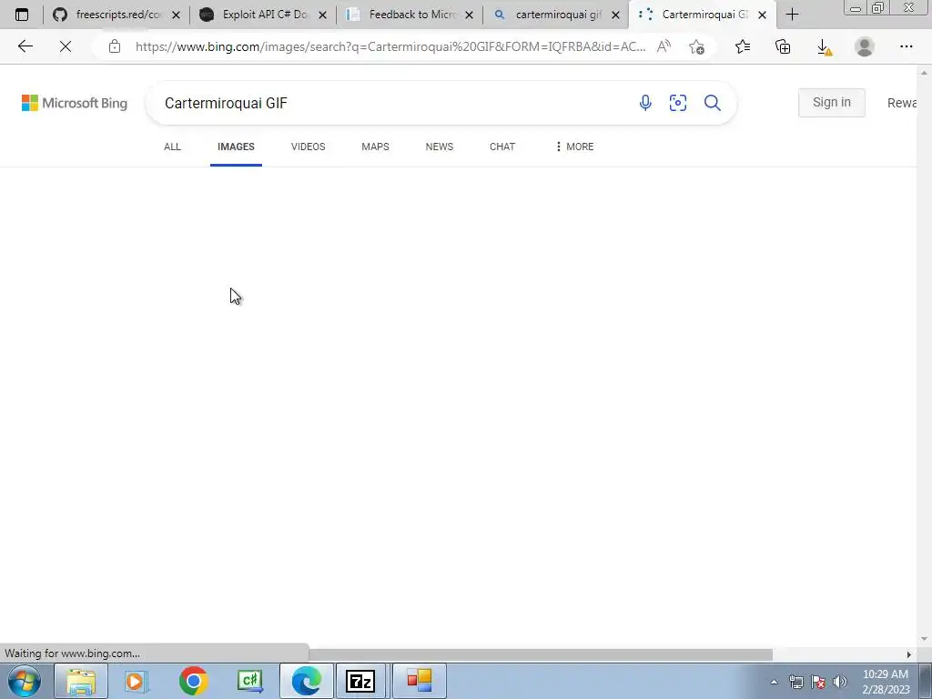932x699 pixels.
Task: Close the Feedback to Microsoft tab
Action: coord(469,15)
